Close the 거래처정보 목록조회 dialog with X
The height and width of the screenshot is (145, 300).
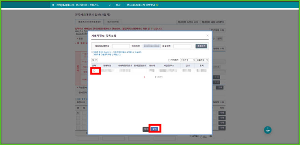(208, 35)
